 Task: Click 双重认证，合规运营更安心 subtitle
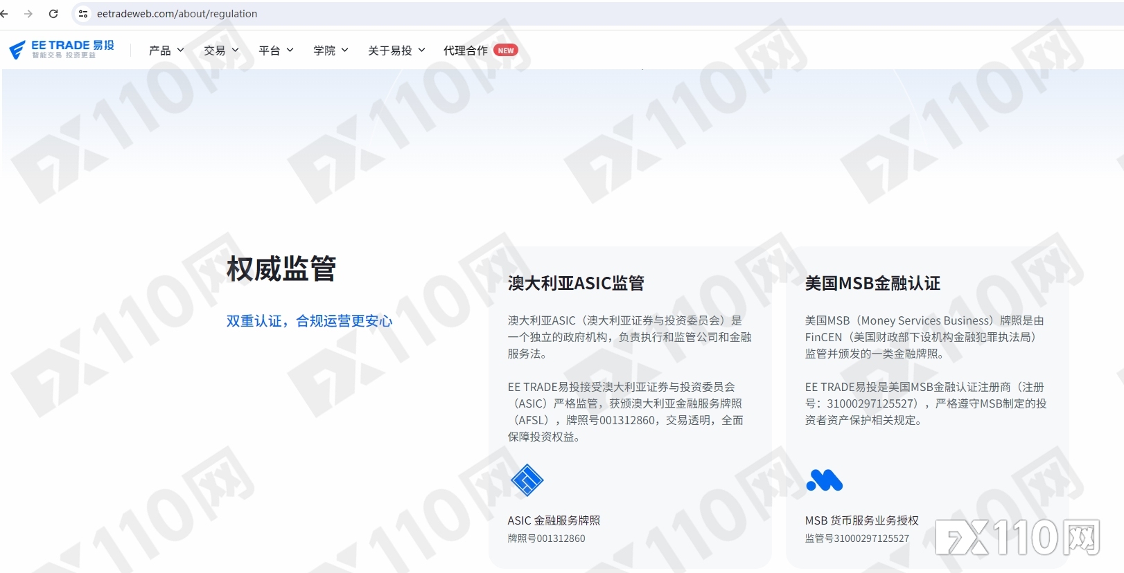click(x=309, y=321)
